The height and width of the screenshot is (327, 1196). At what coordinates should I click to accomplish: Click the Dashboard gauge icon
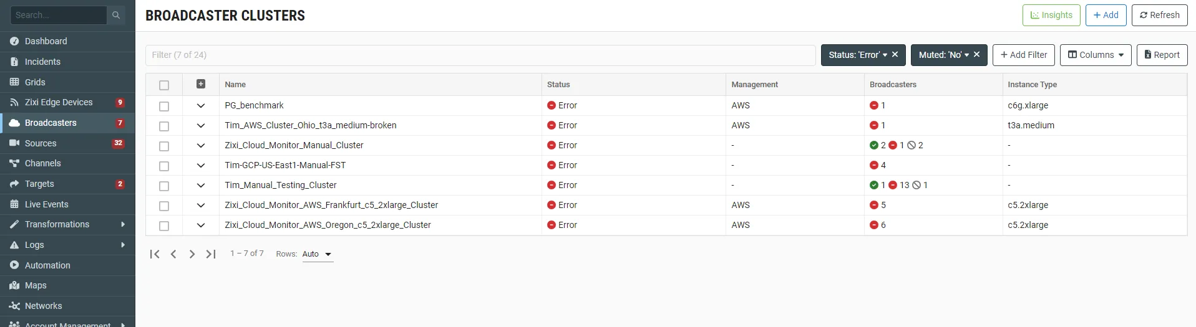coord(14,41)
